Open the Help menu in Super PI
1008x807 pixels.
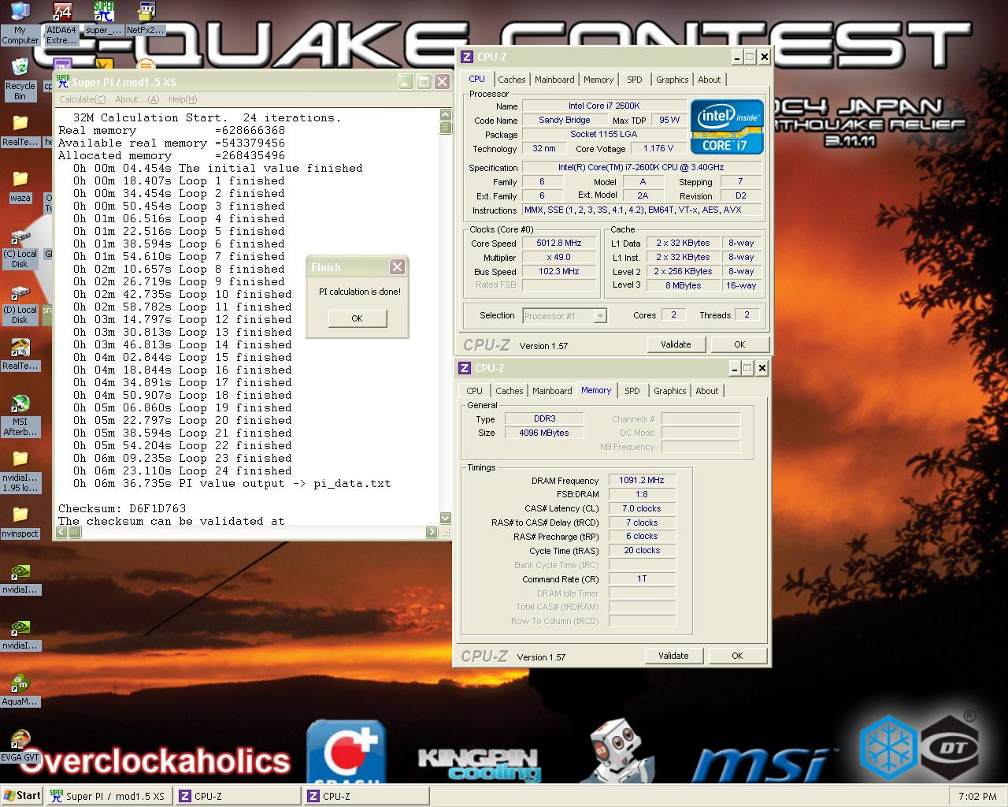tap(182, 99)
